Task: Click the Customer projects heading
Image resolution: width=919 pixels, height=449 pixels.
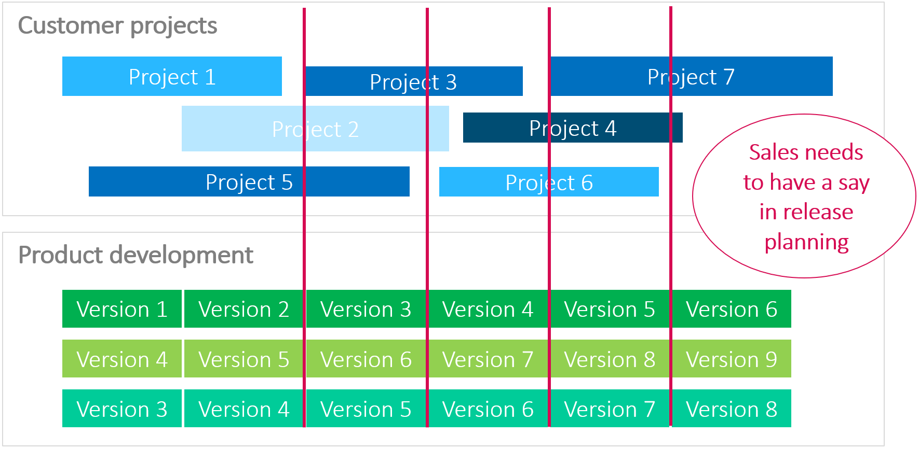Action: [117, 25]
